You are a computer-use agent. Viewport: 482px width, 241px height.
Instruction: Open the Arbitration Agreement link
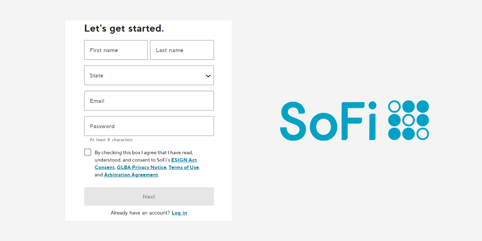[131, 175]
